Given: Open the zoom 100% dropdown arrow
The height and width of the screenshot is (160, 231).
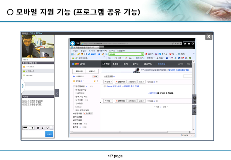Looking at the screenshot, I should (x=191, y=135).
